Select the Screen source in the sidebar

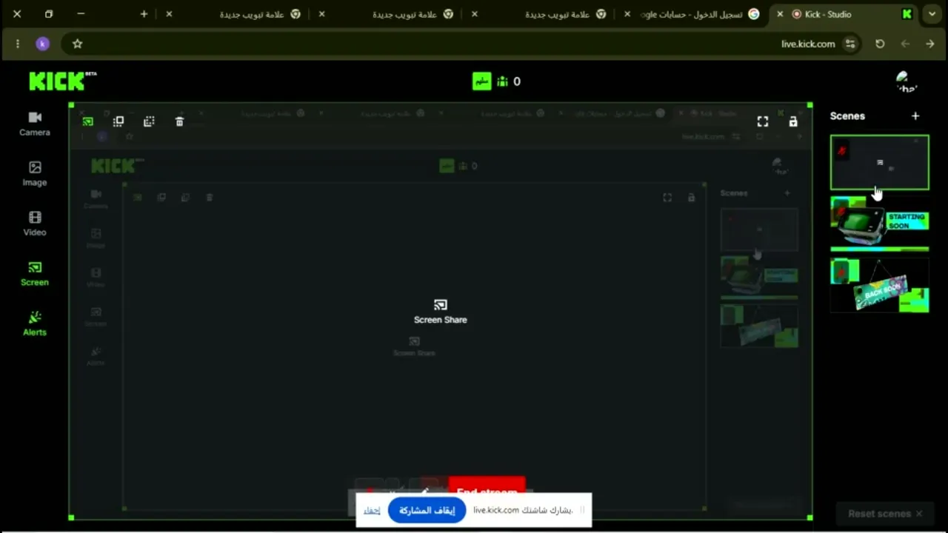click(35, 274)
